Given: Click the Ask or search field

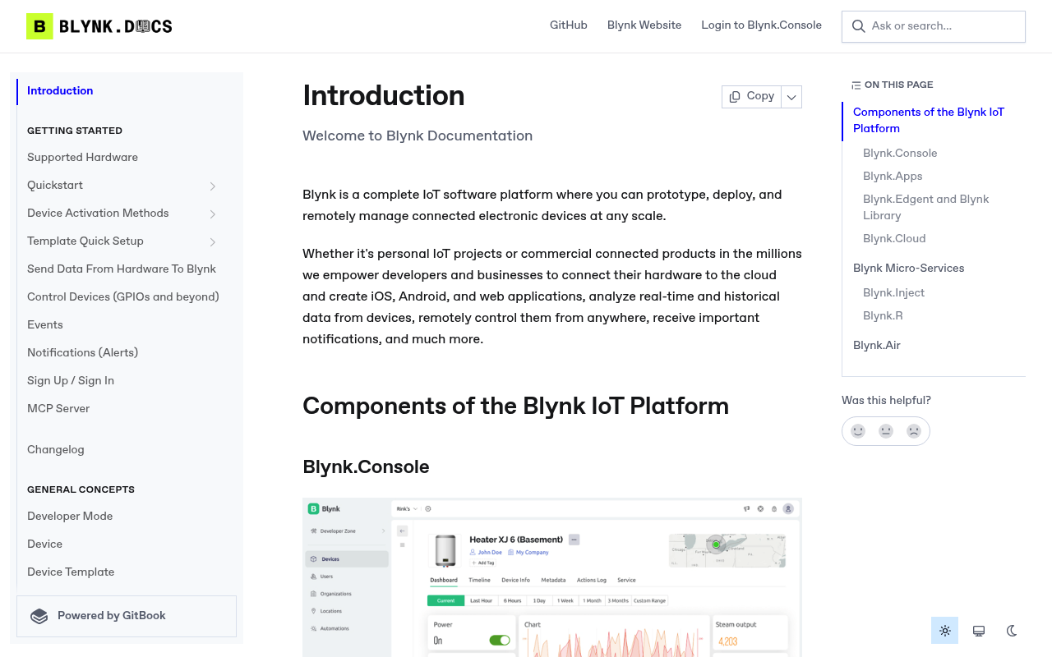Looking at the screenshot, I should [934, 26].
